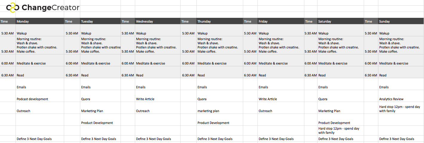Click the Change Creator title text
The width and height of the screenshot is (424, 143).
(x=51, y=7)
